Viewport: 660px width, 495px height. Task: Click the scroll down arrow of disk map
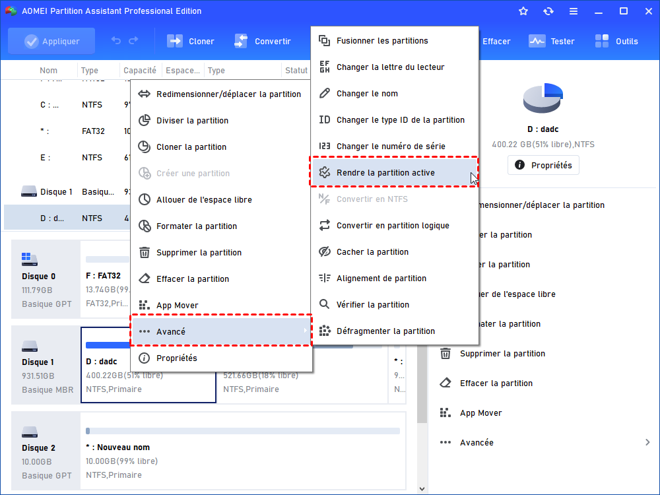pyautogui.click(x=422, y=488)
